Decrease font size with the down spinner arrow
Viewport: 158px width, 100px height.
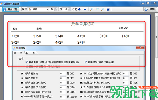(56, 10)
